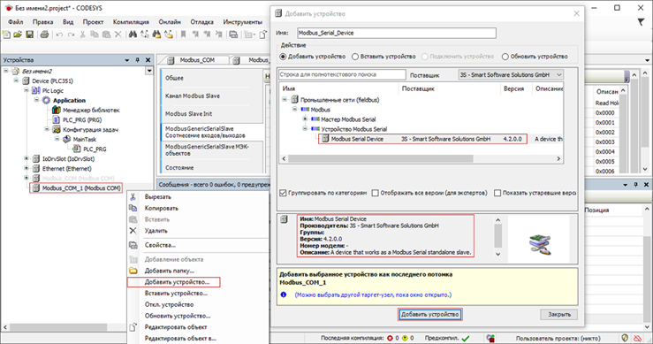653x344 pixels.
Task: Collapse Устройство Modbus Serial node
Action: tap(305, 129)
